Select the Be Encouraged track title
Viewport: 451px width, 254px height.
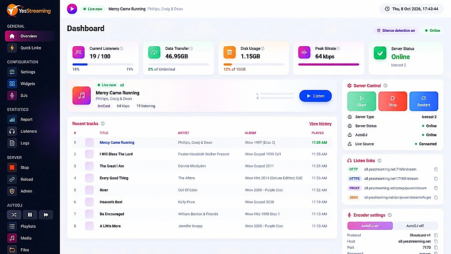point(112,214)
